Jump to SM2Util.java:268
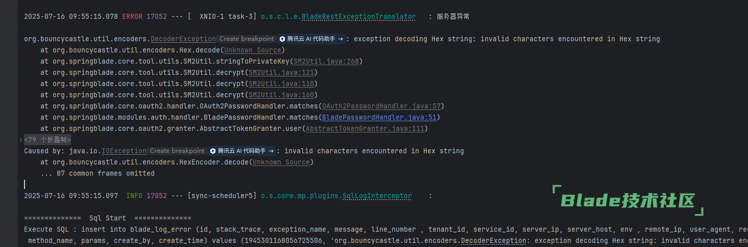 (326, 61)
